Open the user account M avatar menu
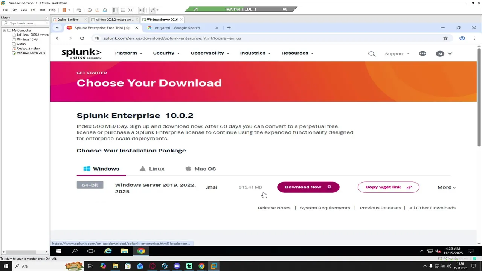Screen dimensions: 482x271 (444, 54)
